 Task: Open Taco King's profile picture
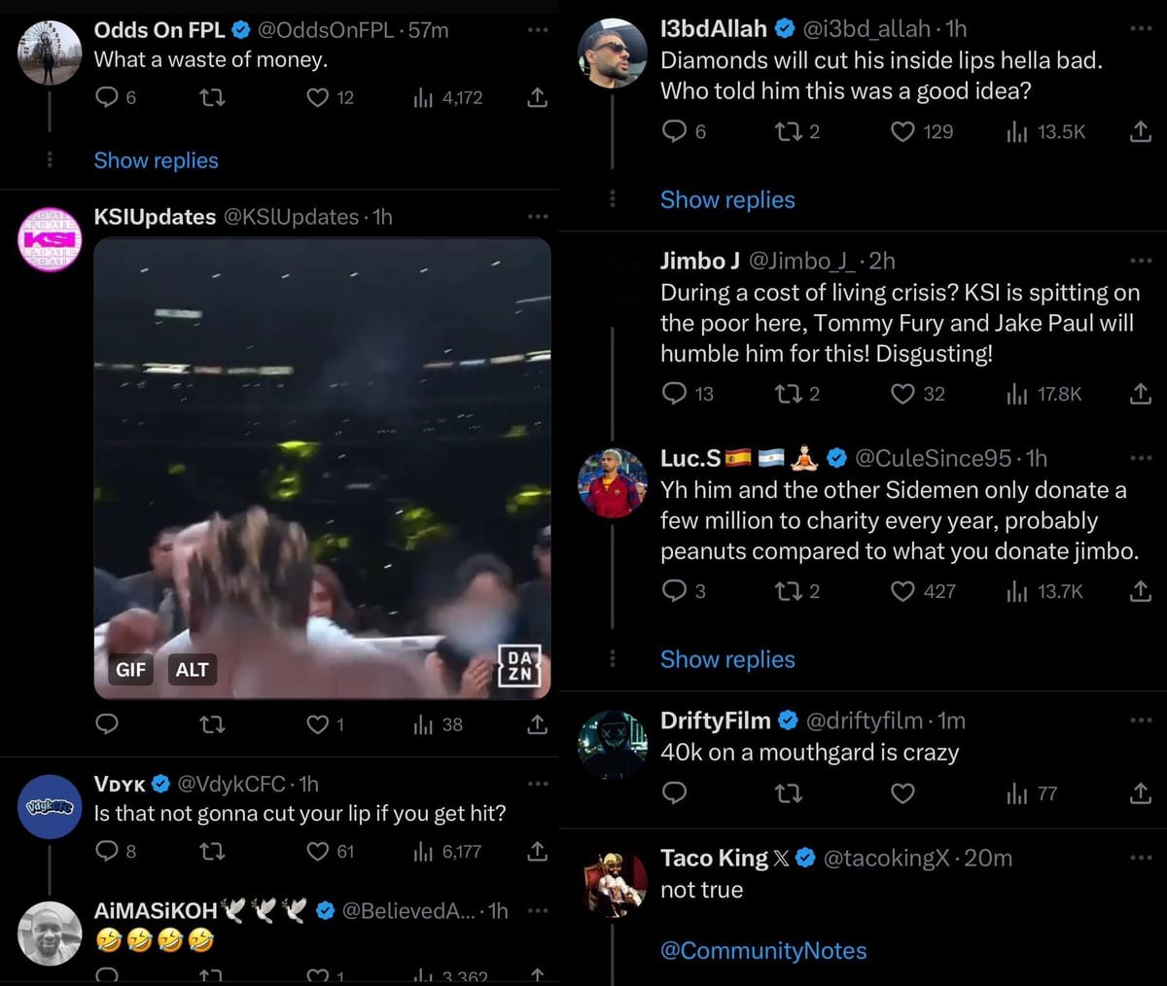coord(613,882)
